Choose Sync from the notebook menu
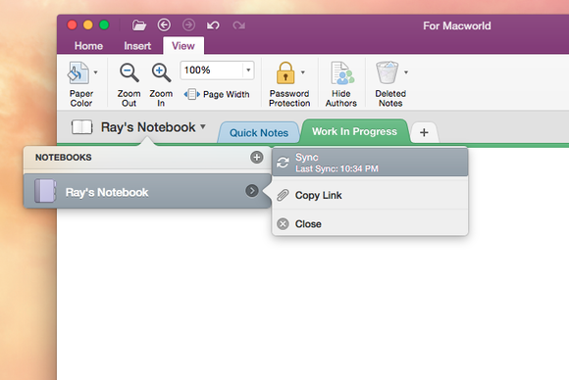 [x=370, y=163]
